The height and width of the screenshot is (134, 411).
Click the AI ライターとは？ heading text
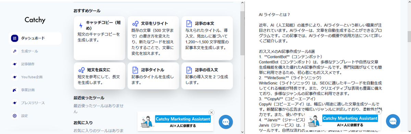click(x=275, y=15)
